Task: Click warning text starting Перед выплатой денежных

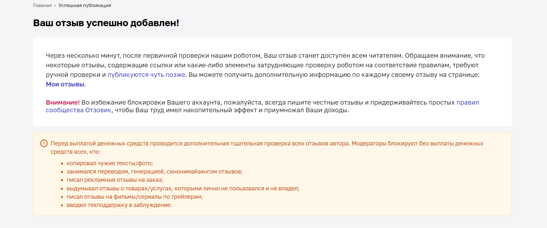Action: point(267,148)
